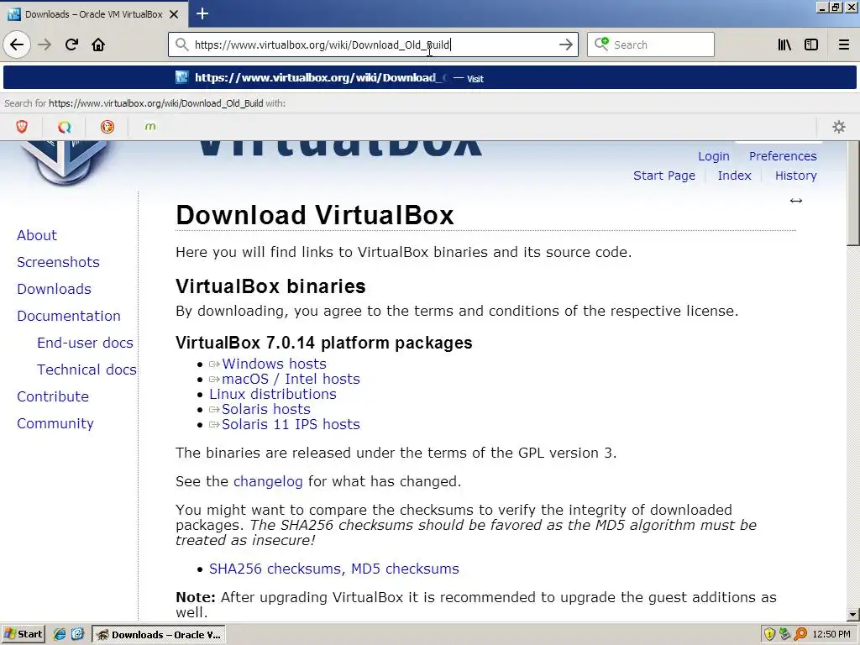
Task: Open the Windows Start menu
Action: click(x=23, y=635)
